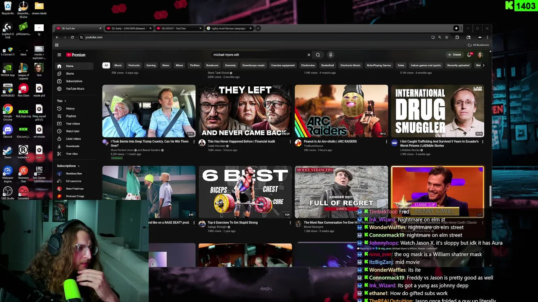Open the YouTube hamburger guide menu
Image resolution: width=538 pixels, height=302 pixels.
59,55
